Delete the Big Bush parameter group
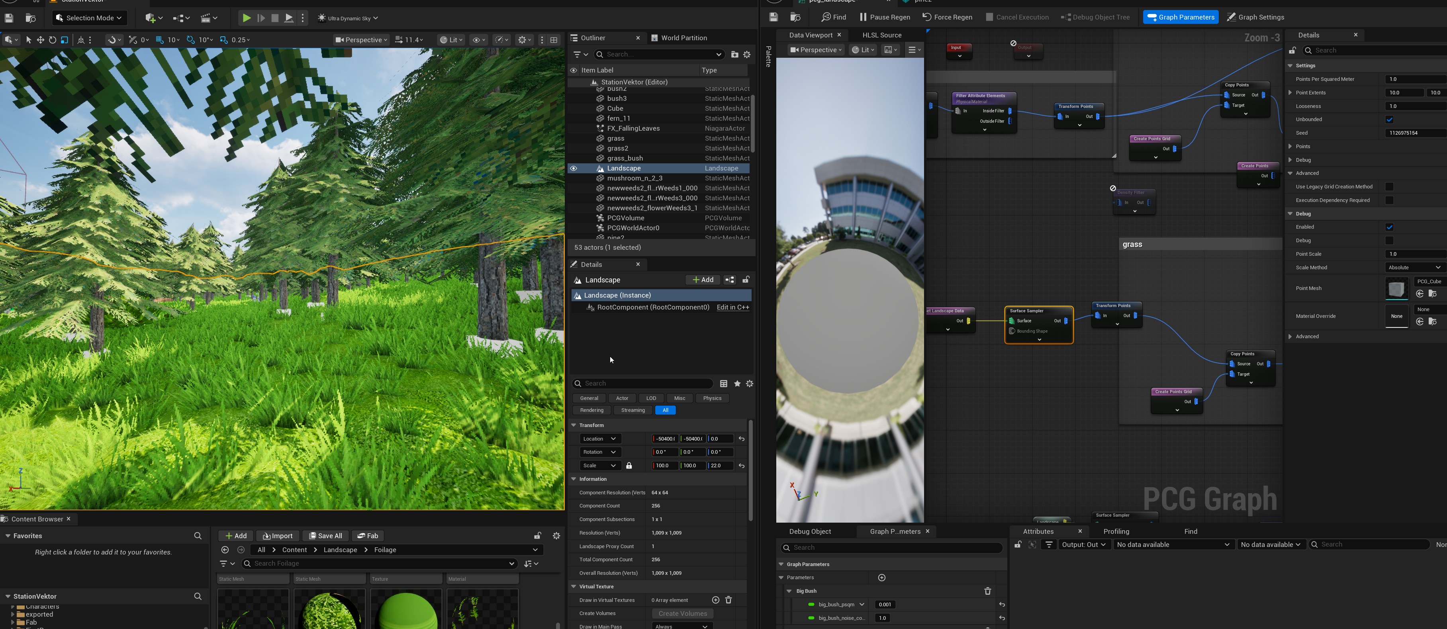The width and height of the screenshot is (1447, 629). pos(987,591)
